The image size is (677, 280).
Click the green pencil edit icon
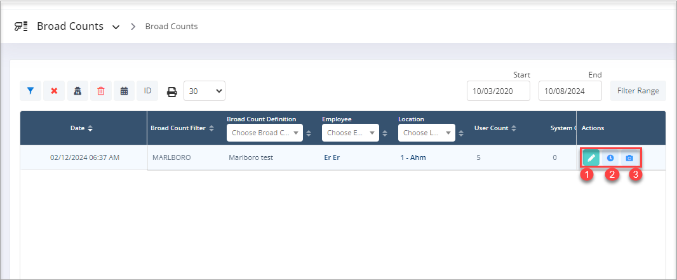[591, 158]
